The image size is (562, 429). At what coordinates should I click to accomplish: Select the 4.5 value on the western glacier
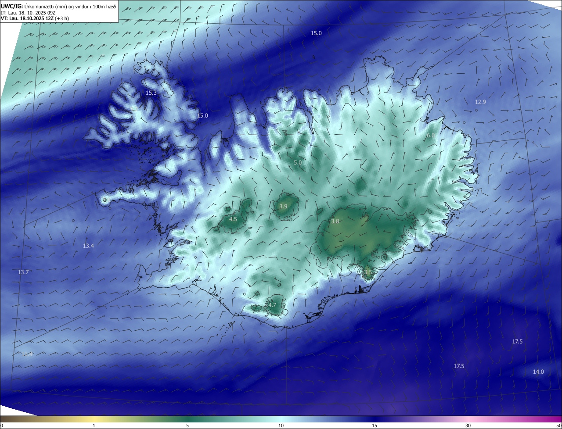coord(233,219)
